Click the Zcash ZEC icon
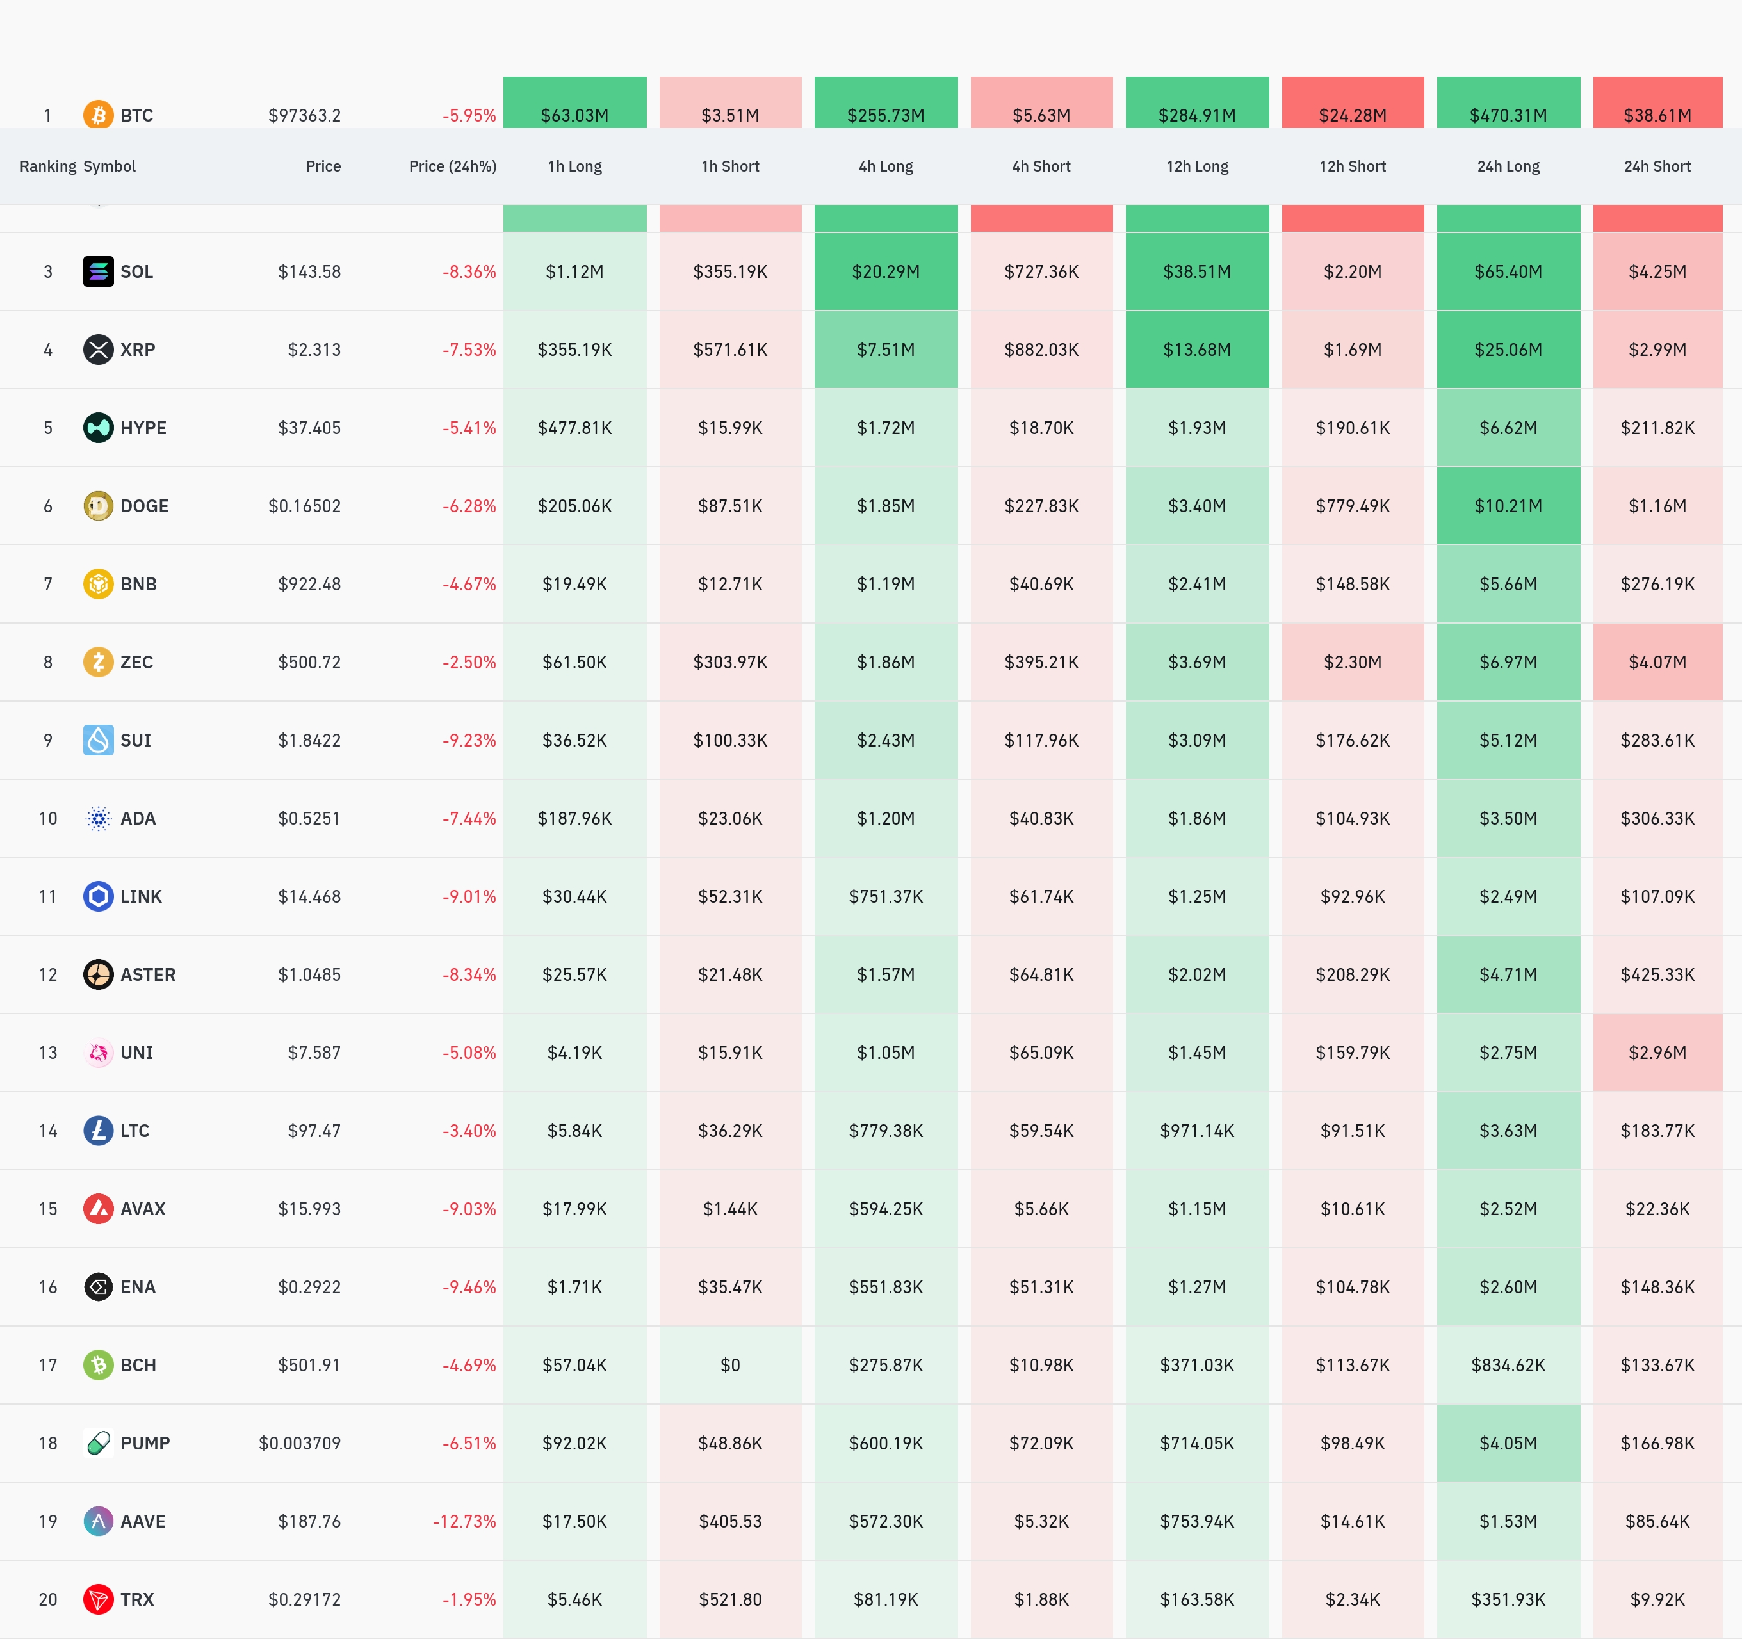 point(98,661)
